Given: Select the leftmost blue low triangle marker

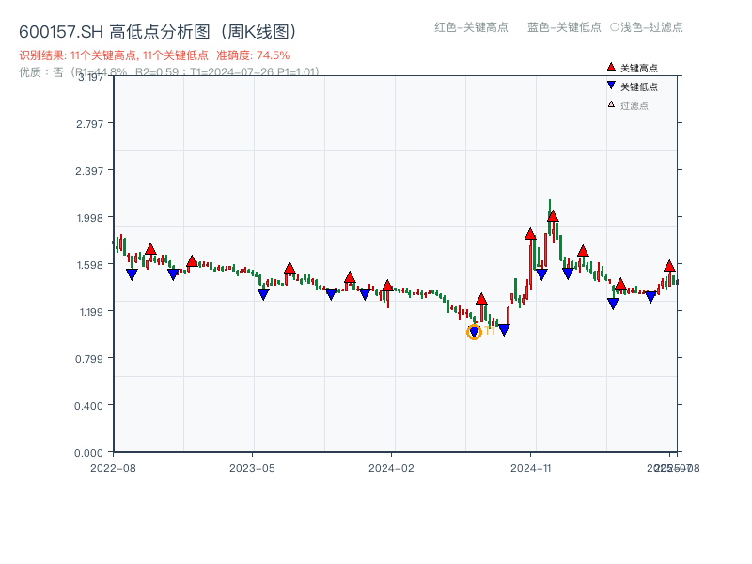Looking at the screenshot, I should [x=132, y=274].
